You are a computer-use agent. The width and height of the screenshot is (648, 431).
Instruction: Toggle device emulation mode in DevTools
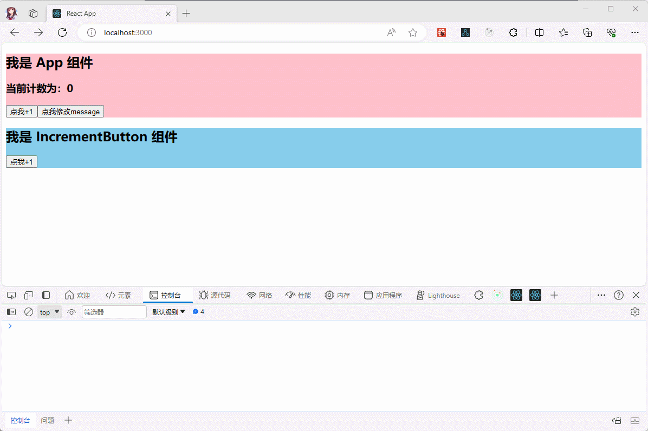(x=29, y=295)
